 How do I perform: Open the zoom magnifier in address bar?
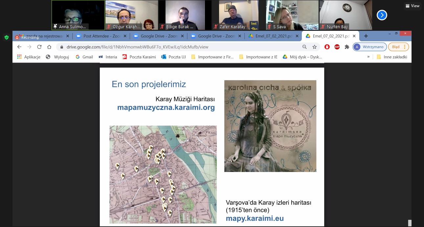tap(304, 47)
